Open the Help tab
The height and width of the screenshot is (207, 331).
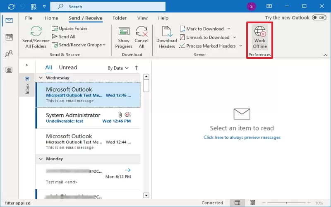point(163,18)
